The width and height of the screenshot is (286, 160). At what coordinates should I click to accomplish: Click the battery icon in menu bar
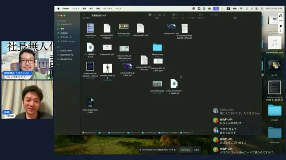pos(235,8)
